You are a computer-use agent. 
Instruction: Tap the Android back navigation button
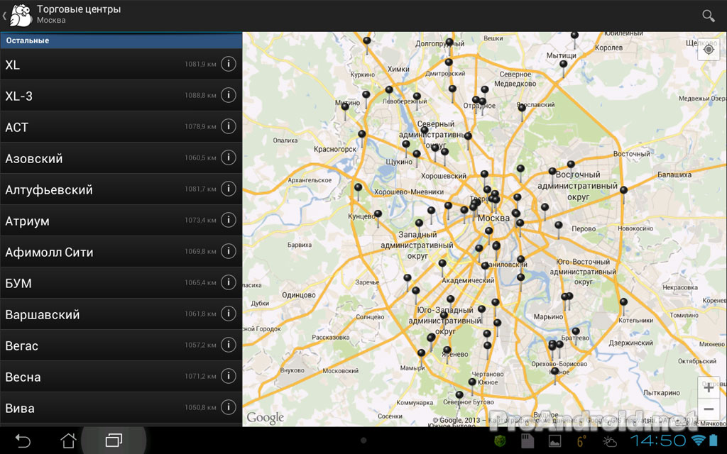23,440
